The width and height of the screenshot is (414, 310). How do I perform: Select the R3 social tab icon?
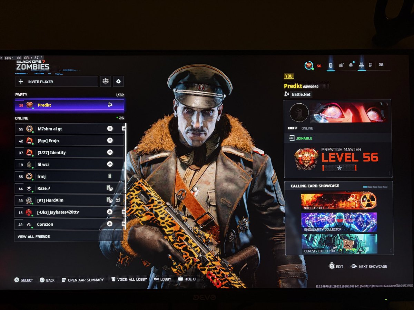point(362,65)
